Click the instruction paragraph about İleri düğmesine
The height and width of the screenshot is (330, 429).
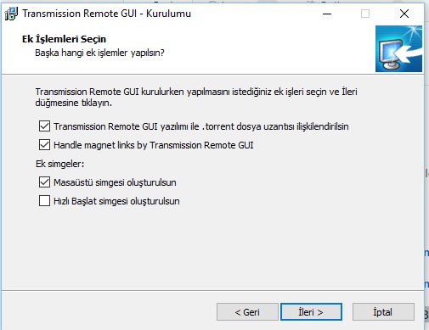coord(196,97)
